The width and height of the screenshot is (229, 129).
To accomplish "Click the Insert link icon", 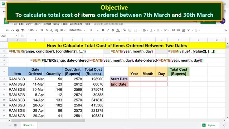I will pos(174,30).
